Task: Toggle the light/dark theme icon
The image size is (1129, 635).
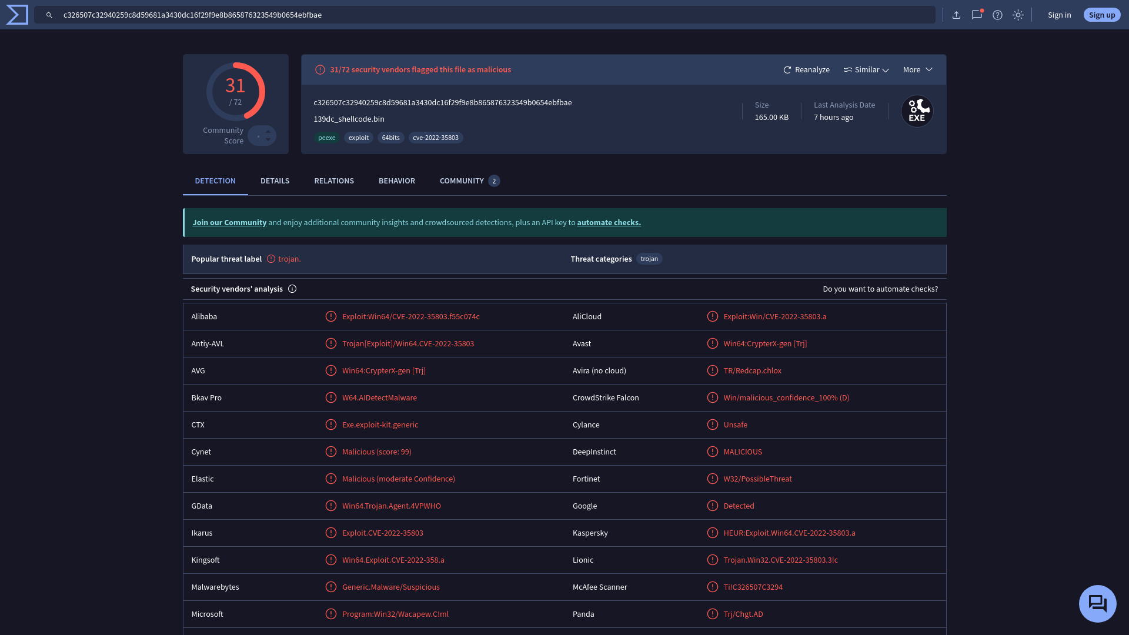Action: (x=1018, y=15)
